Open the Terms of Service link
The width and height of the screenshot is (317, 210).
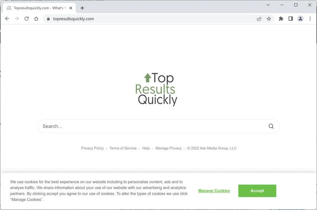[123, 148]
